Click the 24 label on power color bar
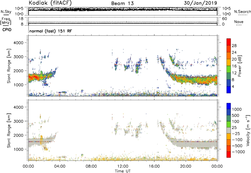Image resolution: width=251 pixels, height=173 pixels. tap(234, 52)
